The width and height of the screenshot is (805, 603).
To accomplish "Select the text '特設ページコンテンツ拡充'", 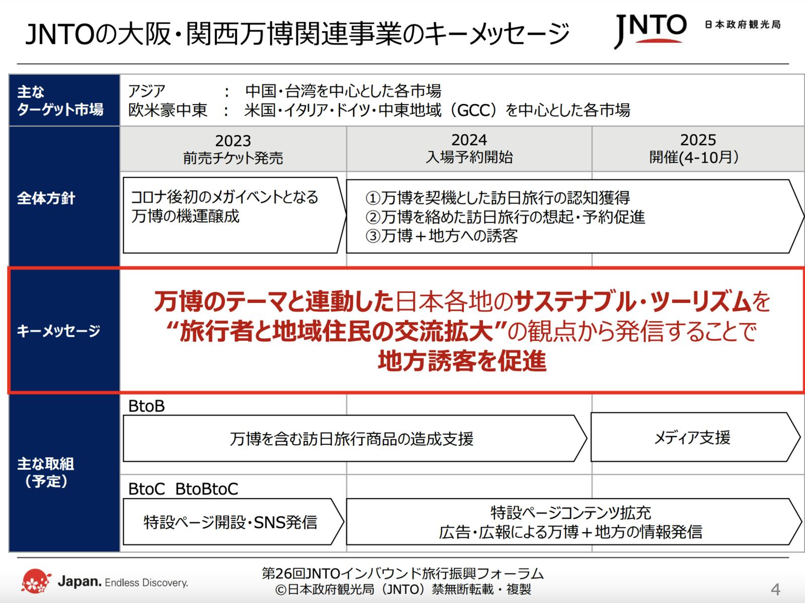I will click(571, 513).
